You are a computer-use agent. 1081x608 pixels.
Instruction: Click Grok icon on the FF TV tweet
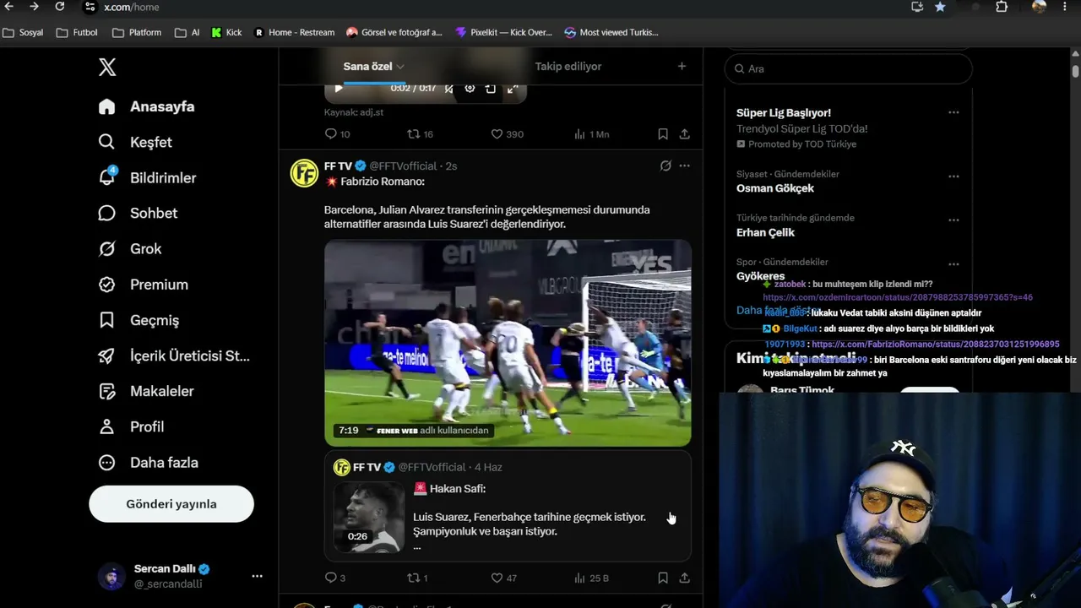[x=665, y=166]
